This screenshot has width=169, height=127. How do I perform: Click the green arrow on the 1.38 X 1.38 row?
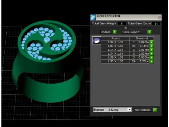[152, 58]
